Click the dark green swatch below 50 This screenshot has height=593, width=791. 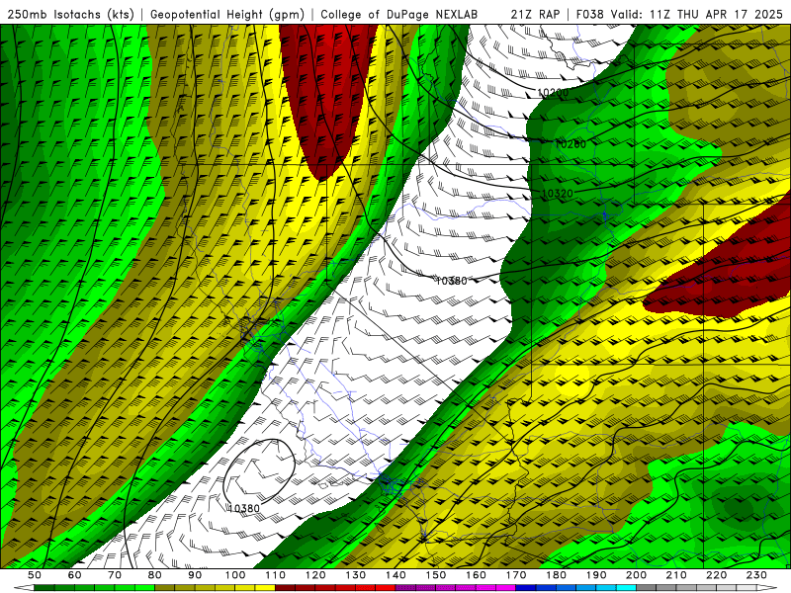(x=44, y=588)
